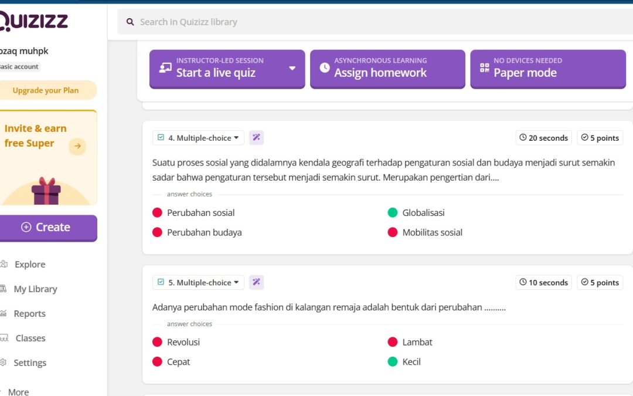This screenshot has width=633, height=396.
Task: Open the Invite & earn free Super arrow
Action: 77,146
